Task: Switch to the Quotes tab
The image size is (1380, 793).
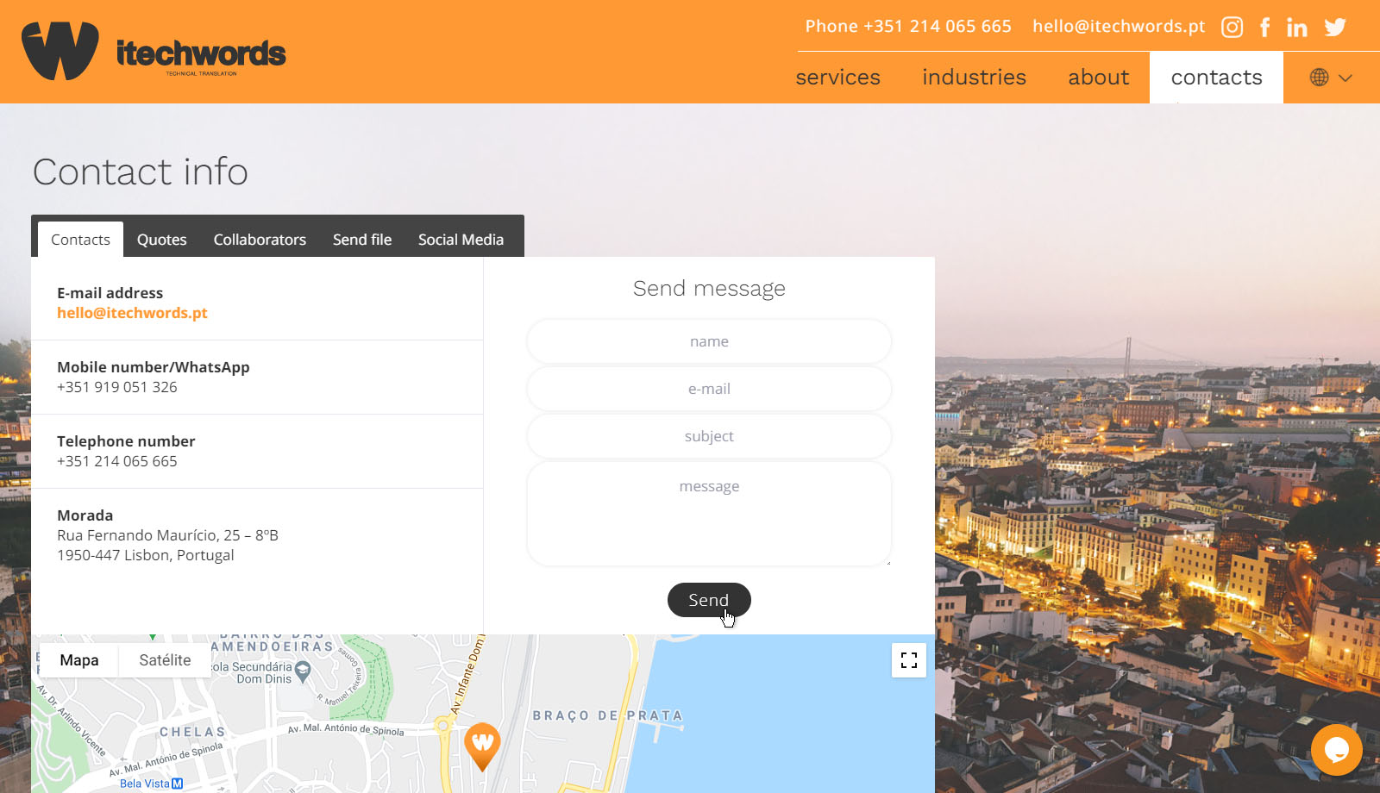Action: (161, 240)
